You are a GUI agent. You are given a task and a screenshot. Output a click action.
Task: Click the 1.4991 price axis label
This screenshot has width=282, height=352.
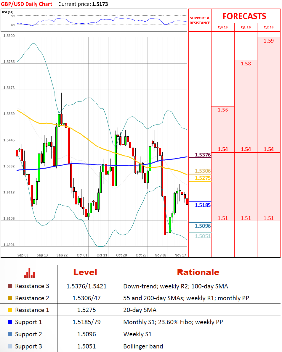(x=9, y=245)
